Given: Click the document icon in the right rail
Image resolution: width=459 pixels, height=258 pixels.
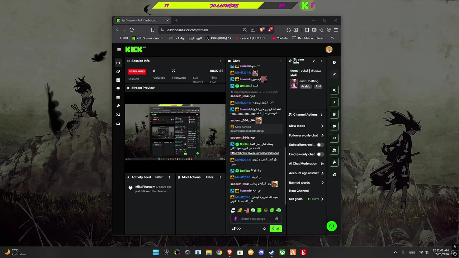Looking at the screenshot, I should point(334,114).
